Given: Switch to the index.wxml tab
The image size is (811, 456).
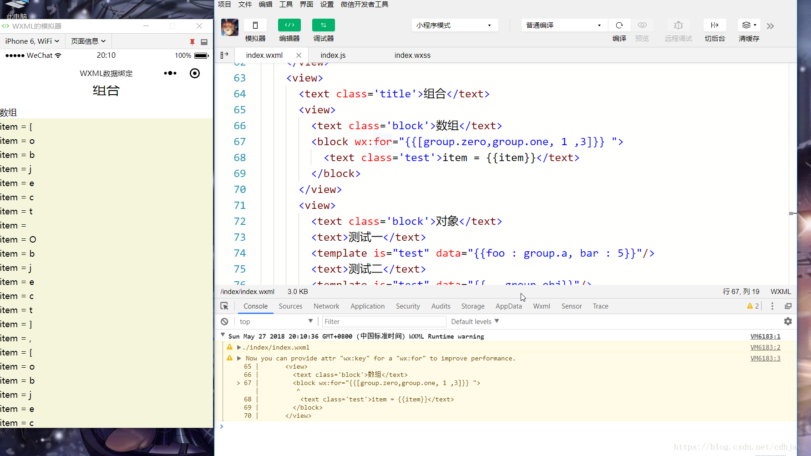Looking at the screenshot, I should tap(264, 55).
